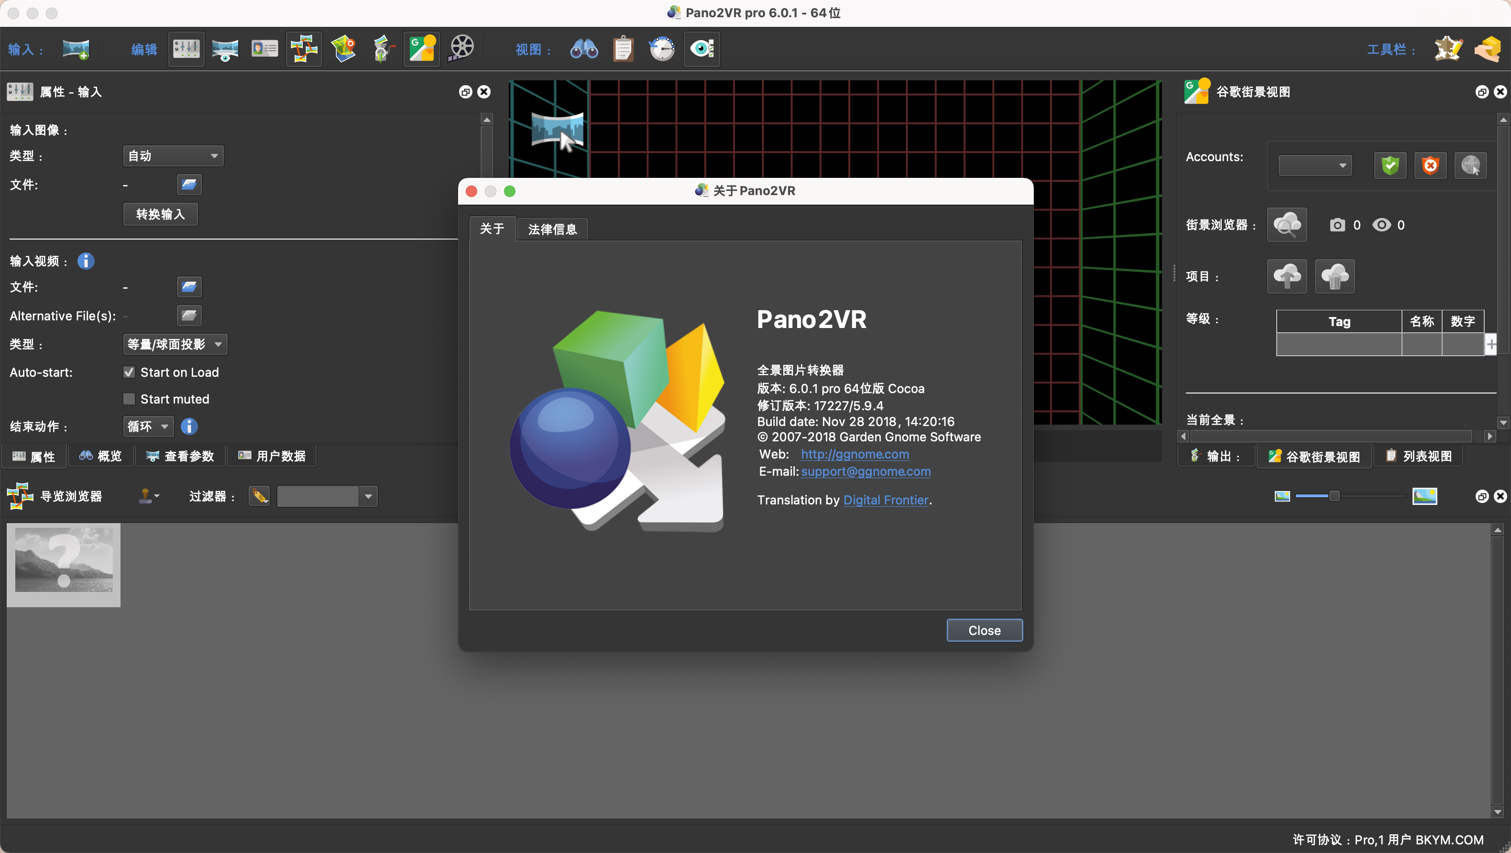This screenshot has height=853, width=1511.
Task: Click the Tag column header in 等级 table
Action: click(1339, 321)
